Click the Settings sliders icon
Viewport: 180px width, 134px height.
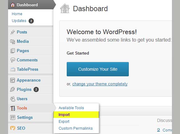point(13,118)
